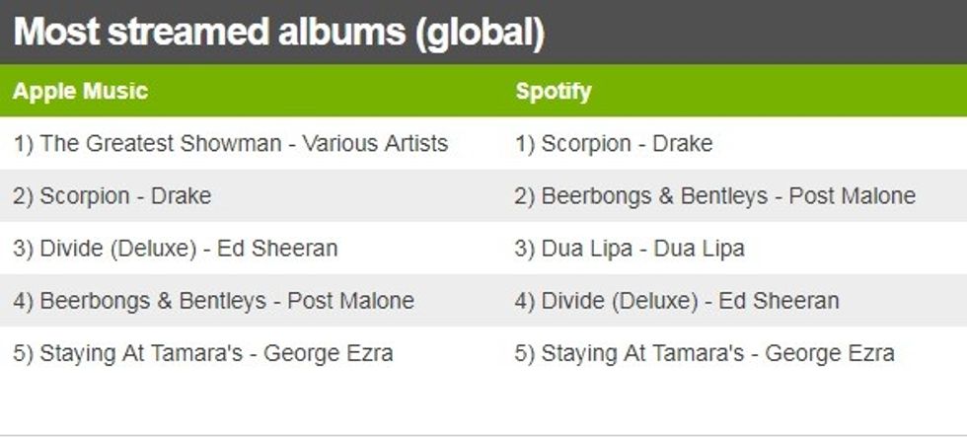Viewport: 967px width, 437px height.
Task: Select Apple Music's second-ranked entry, Scorpion - Drake
Action: 112,196
